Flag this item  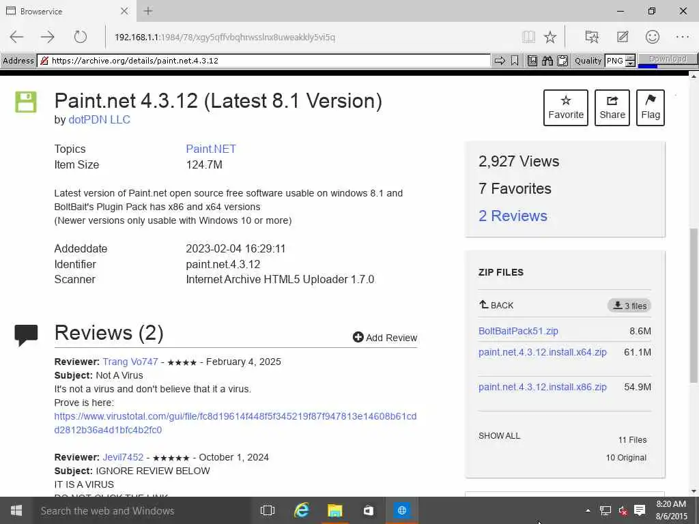click(651, 108)
